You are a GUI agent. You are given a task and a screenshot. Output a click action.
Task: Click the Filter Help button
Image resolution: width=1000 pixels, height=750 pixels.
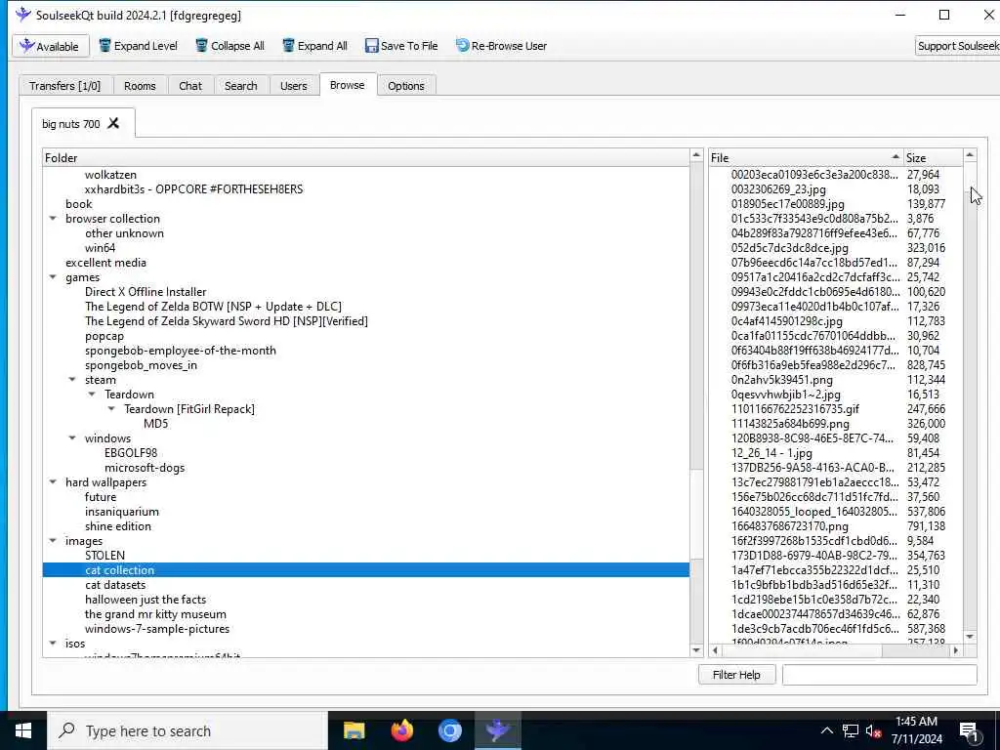[736, 675]
